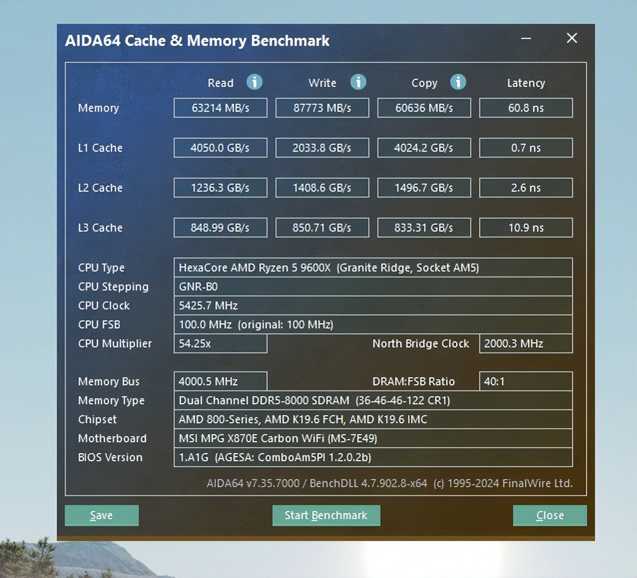Click the L3 Cache row label
Image resolution: width=637 pixels, height=578 pixels.
point(100,228)
